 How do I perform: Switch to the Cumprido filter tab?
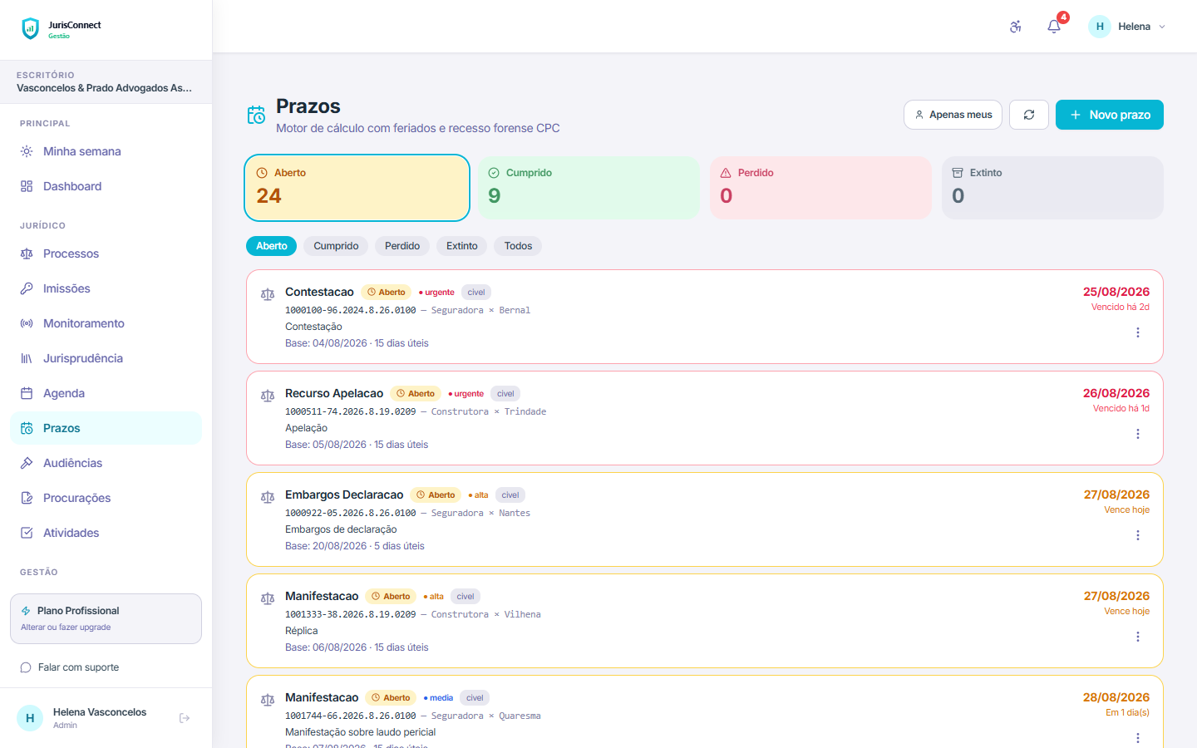(x=336, y=246)
